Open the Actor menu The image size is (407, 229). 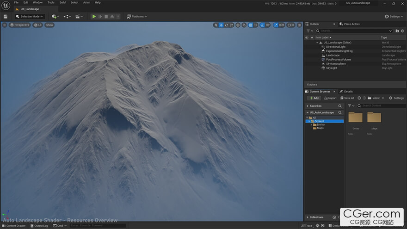pyautogui.click(x=86, y=3)
